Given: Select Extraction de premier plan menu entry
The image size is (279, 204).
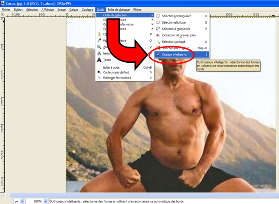Looking at the screenshot, I should pos(182,35).
